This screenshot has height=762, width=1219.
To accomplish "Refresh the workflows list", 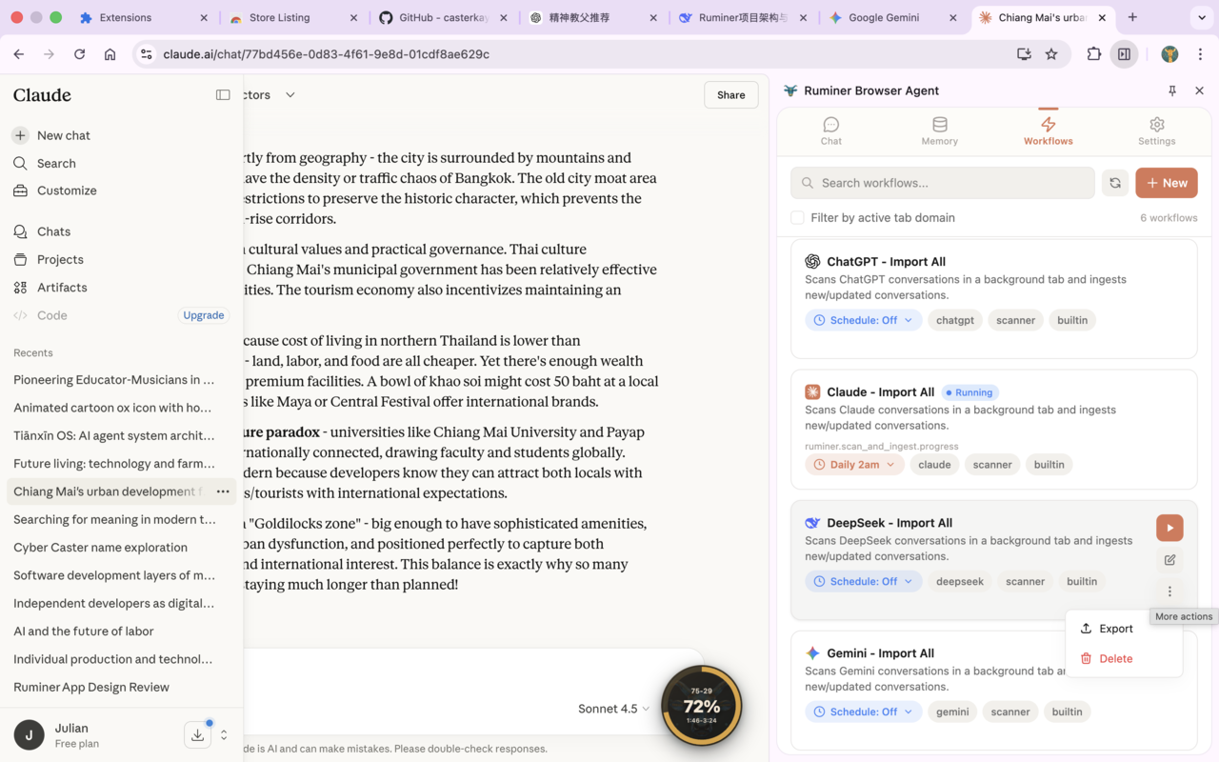I will click(x=1115, y=183).
